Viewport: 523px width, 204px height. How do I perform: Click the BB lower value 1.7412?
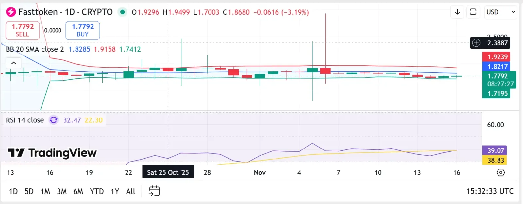[x=130, y=49]
